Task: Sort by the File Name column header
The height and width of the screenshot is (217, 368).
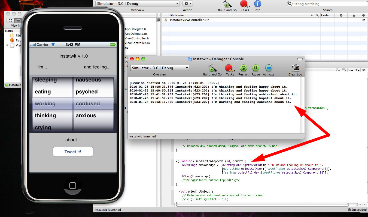Action: (241, 15)
